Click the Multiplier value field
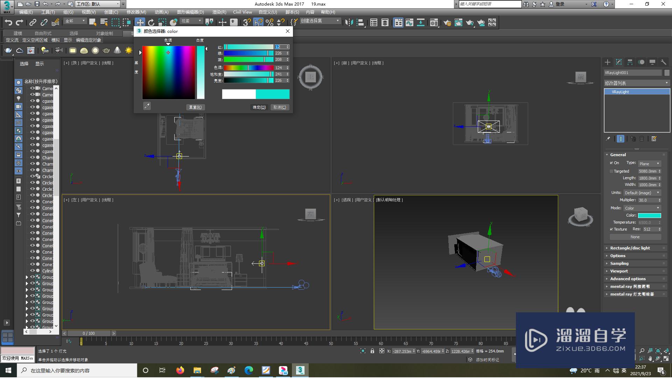 point(647,200)
